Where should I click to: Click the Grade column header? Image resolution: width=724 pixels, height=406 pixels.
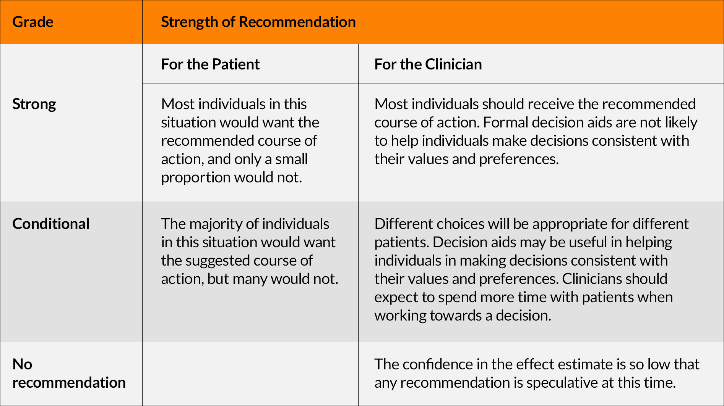[33, 22]
